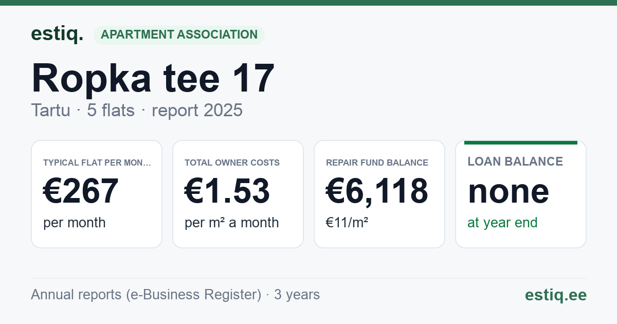Select the APARTMENT ASSOCIATION badge
The height and width of the screenshot is (324, 617).
coord(179,35)
